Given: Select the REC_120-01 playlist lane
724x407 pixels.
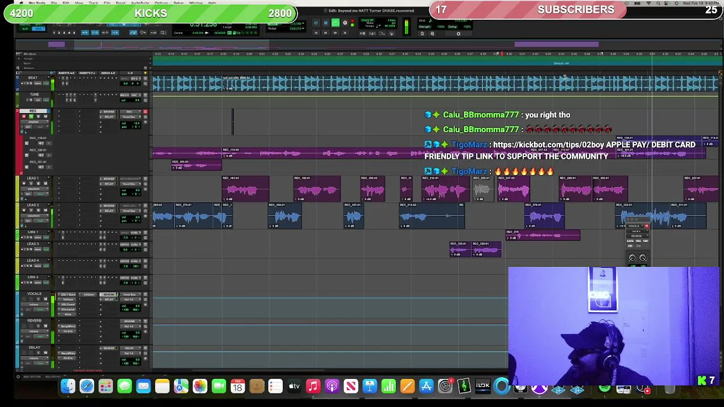Looking at the screenshot, I should (x=38, y=150).
